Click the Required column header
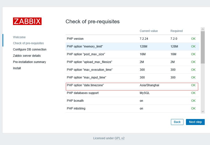Image resolution: width=210 pixels, height=145 pixels. coord(176,31)
